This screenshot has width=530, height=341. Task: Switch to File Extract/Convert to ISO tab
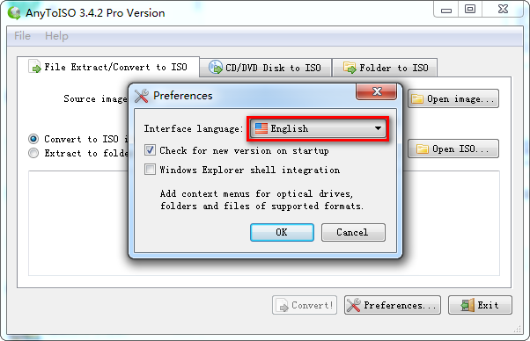pos(108,67)
